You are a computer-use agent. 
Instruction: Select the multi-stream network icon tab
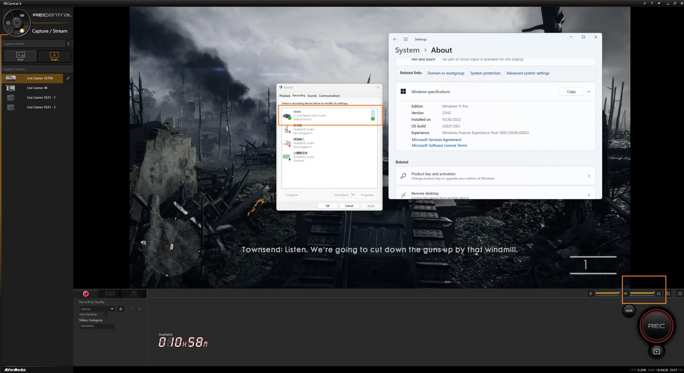134,294
